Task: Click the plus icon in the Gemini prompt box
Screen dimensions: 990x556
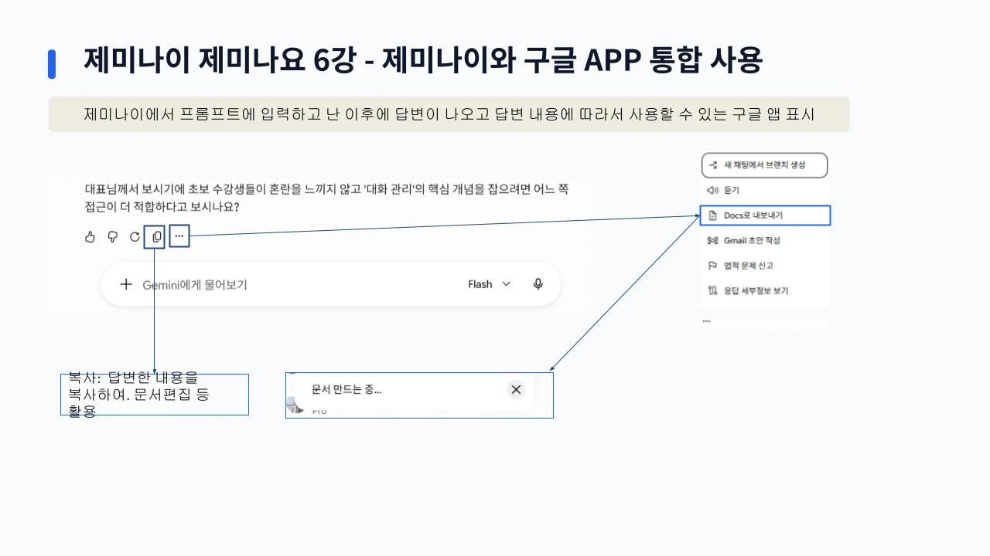Action: pyautogui.click(x=126, y=284)
